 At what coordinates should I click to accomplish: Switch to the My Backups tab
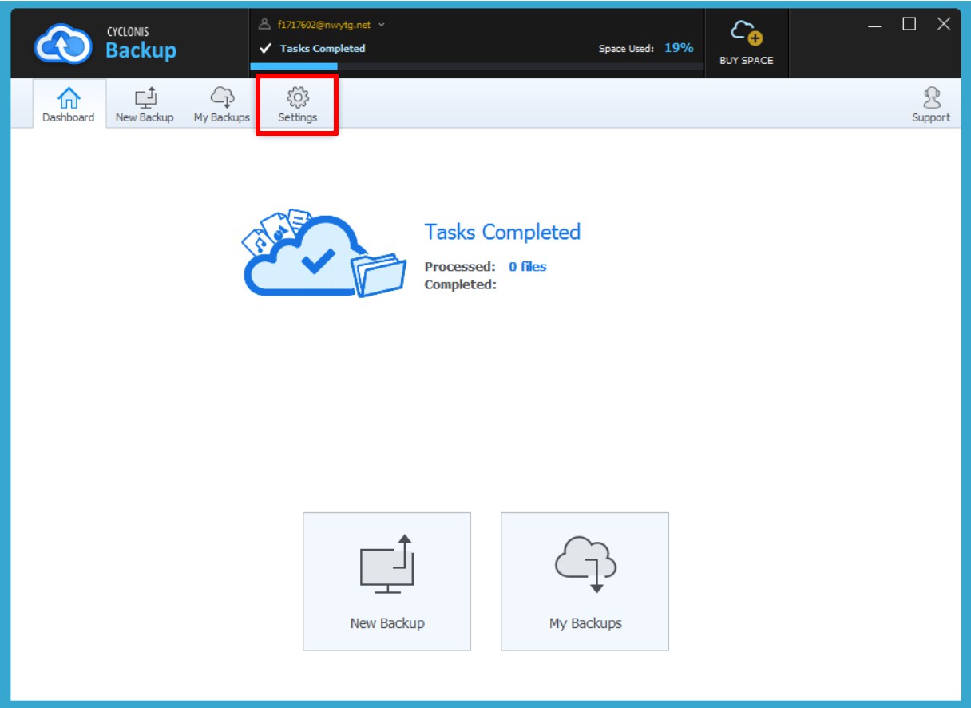point(221,103)
